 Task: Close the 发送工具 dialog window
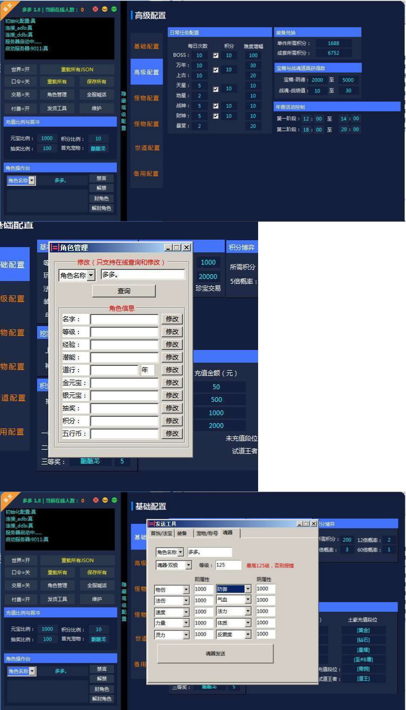coord(314,523)
